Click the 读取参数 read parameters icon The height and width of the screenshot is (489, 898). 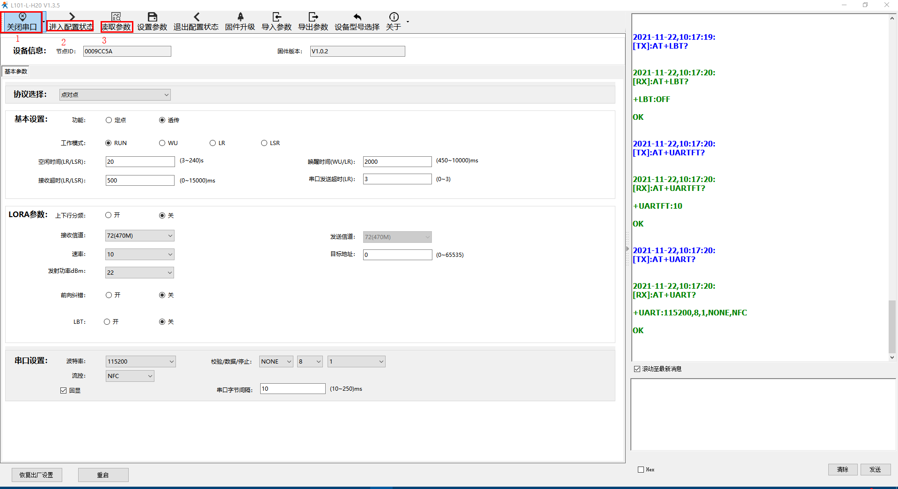click(116, 17)
